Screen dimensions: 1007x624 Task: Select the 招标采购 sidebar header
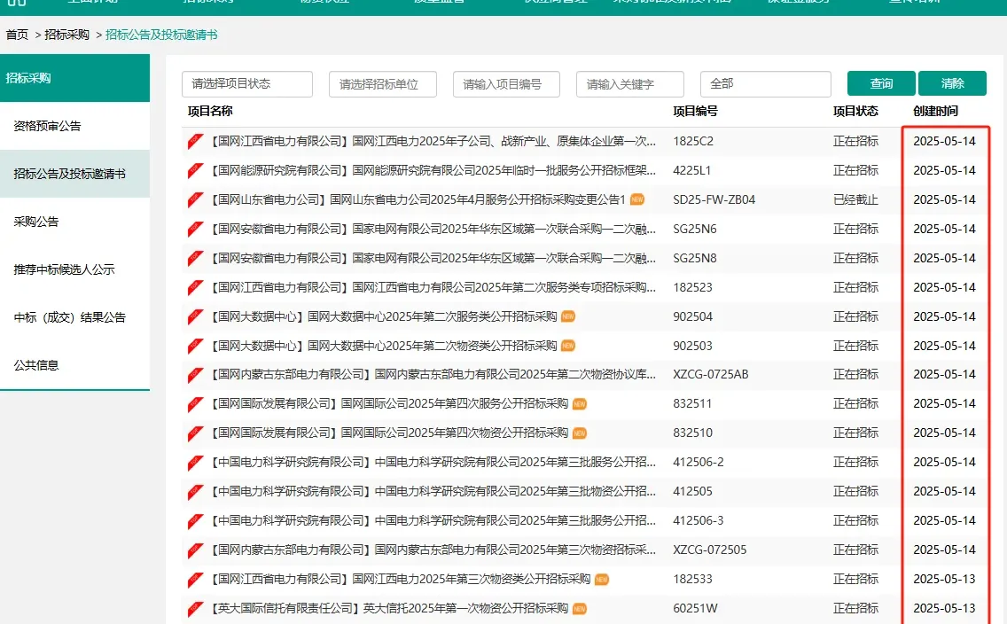pyautogui.click(x=74, y=78)
